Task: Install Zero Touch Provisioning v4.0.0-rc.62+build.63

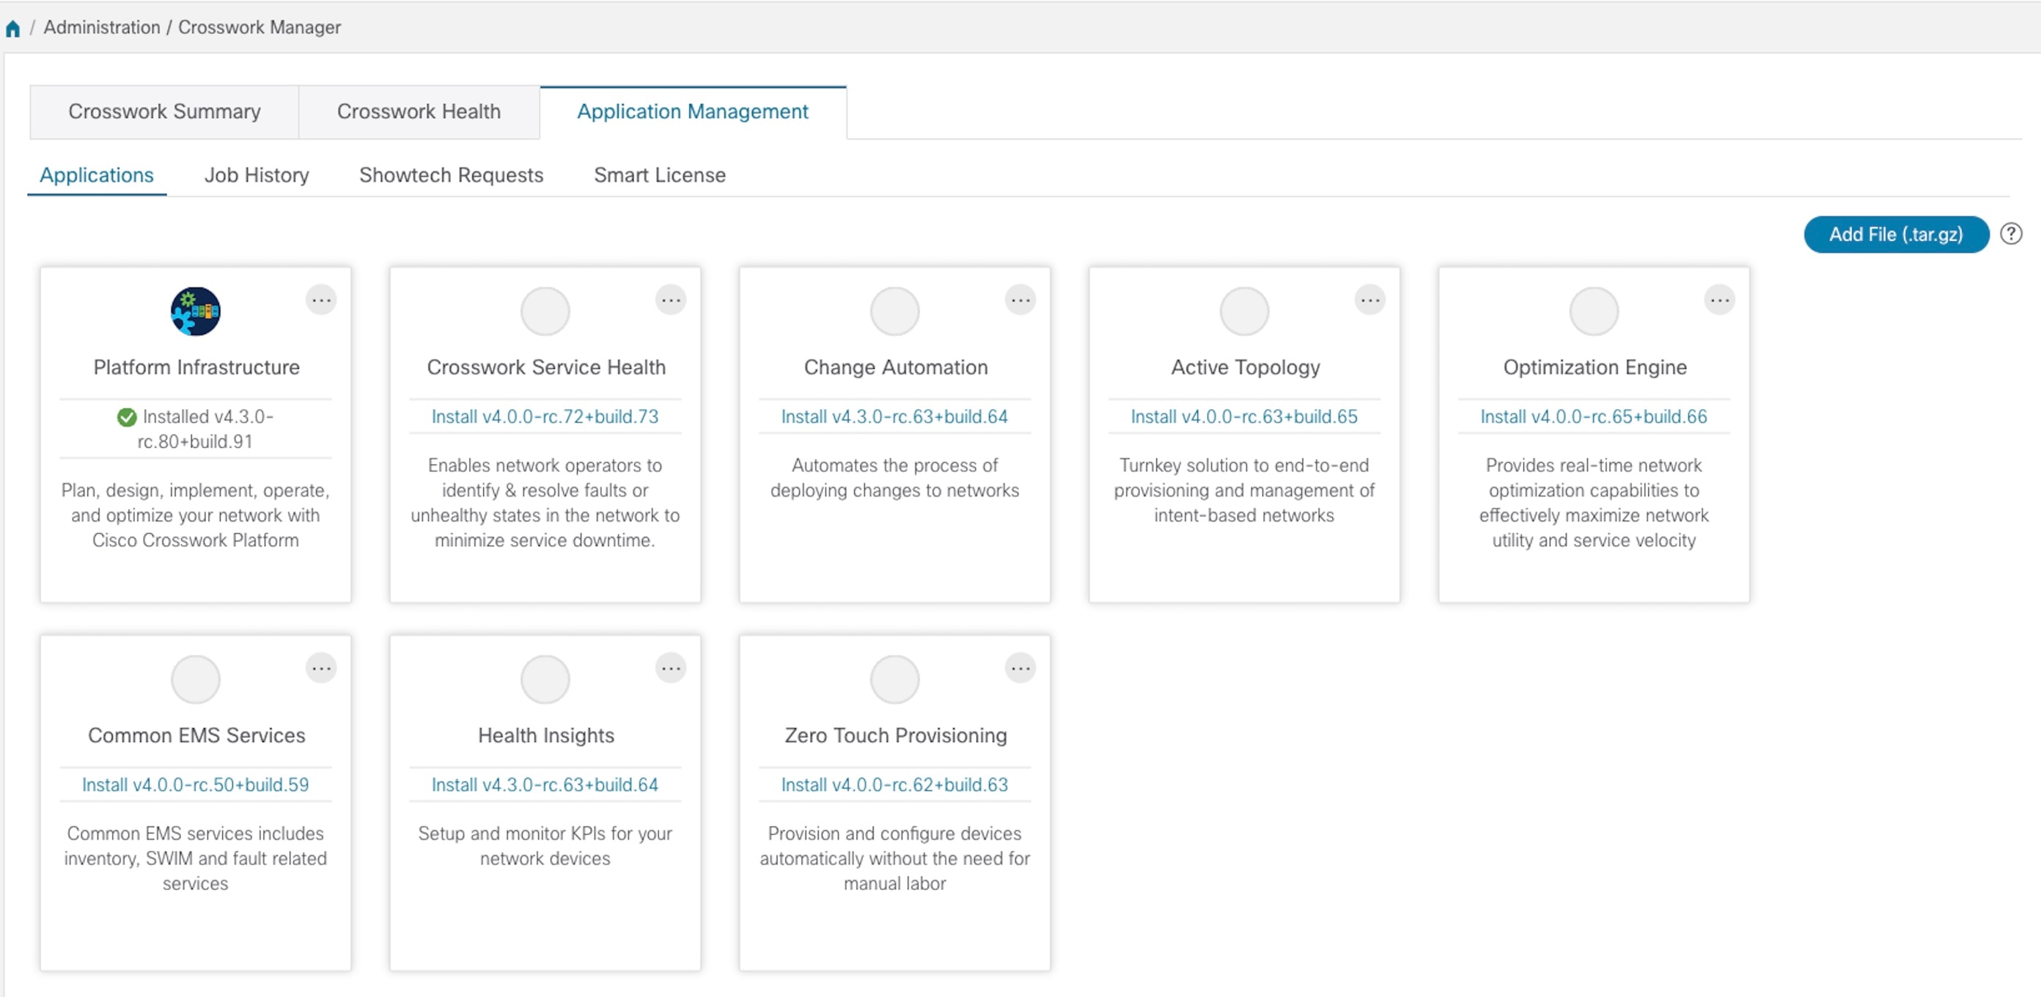Action: pos(894,784)
